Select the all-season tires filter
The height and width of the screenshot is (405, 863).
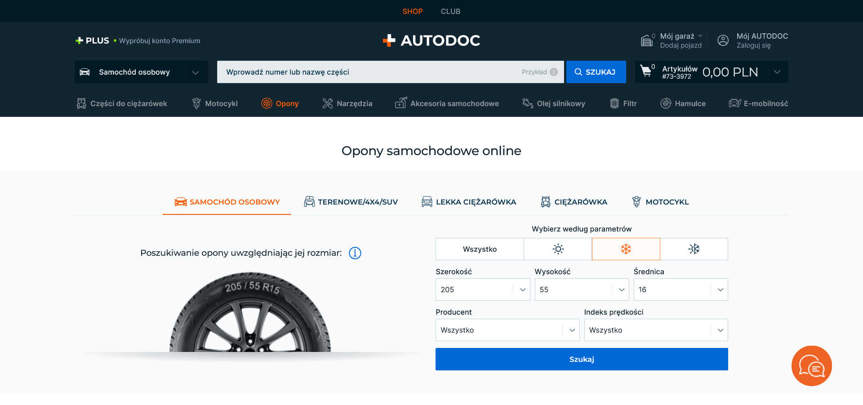click(694, 249)
